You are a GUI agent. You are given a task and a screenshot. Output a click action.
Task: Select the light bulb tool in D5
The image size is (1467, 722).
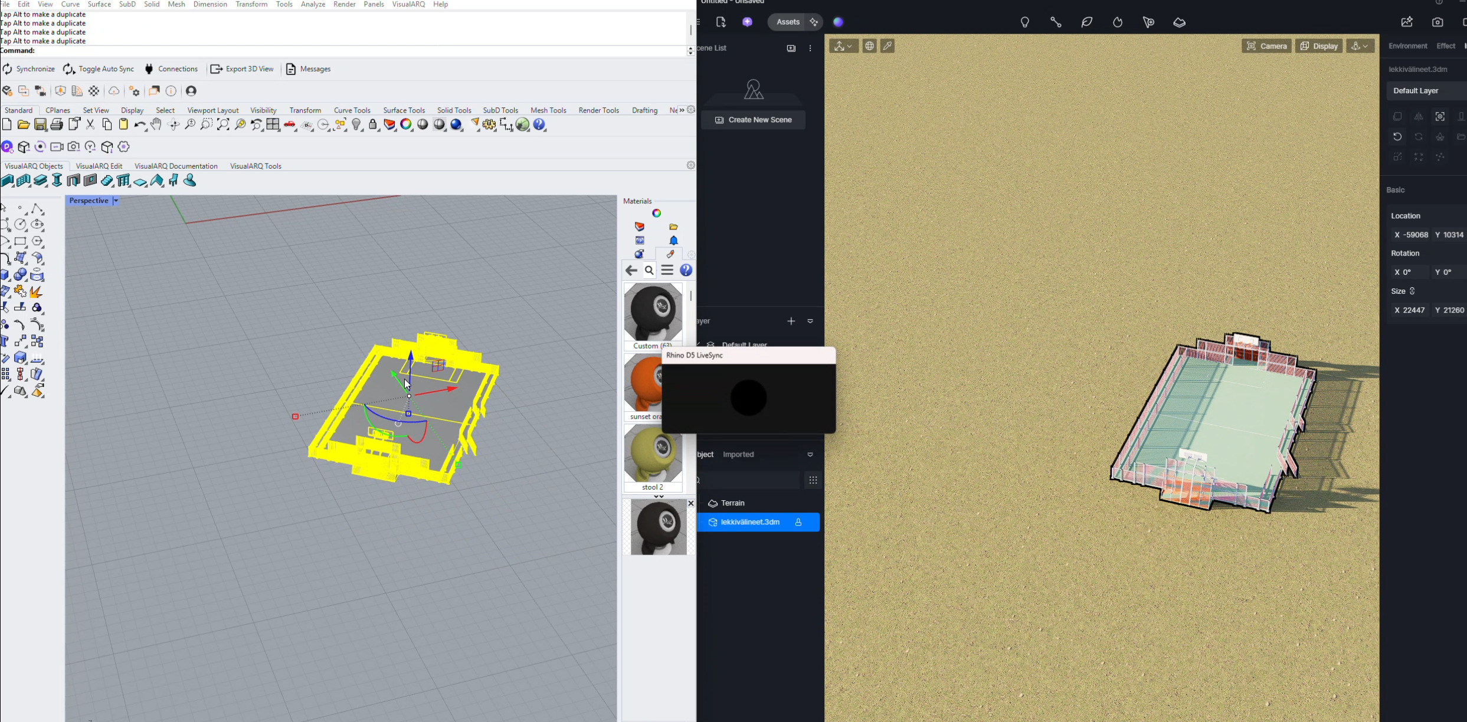tap(1025, 22)
